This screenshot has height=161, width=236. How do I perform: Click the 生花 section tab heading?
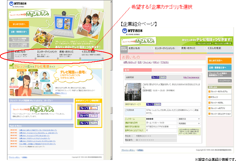point(137,70)
